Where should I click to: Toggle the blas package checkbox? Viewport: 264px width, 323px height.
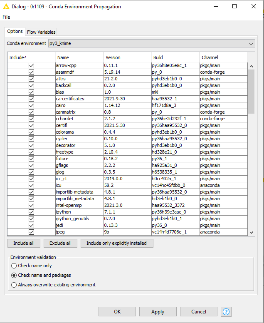pos(31,92)
